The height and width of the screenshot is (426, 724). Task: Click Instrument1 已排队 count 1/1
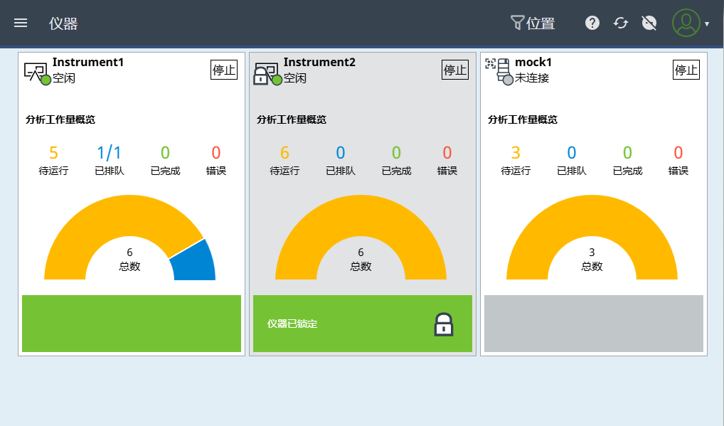click(109, 152)
